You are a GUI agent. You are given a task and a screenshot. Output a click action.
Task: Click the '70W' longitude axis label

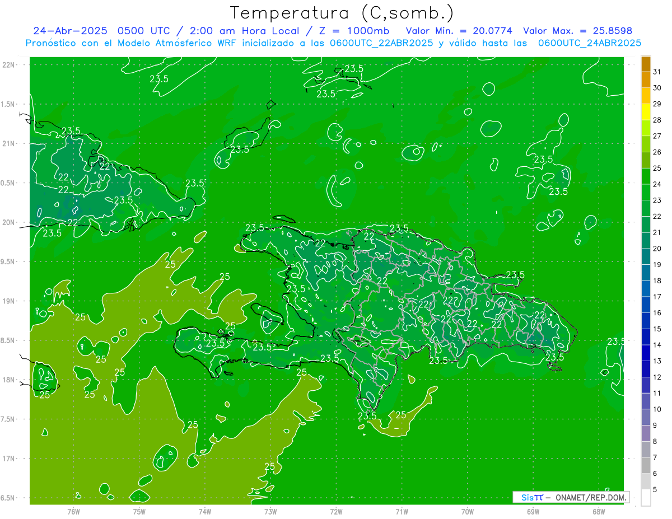click(467, 511)
